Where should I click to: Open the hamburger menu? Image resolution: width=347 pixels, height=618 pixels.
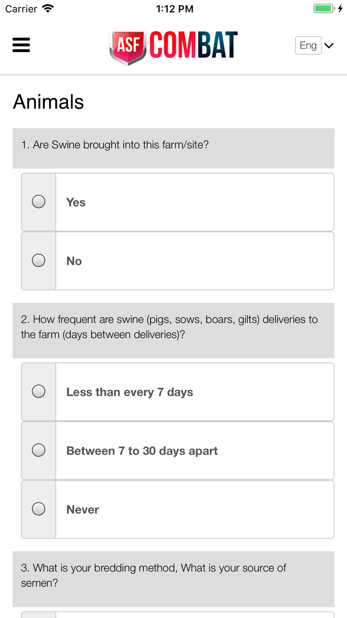pyautogui.click(x=21, y=45)
